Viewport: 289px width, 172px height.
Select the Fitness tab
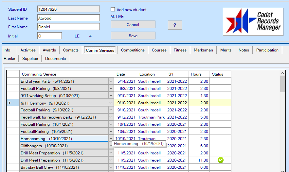click(180, 50)
